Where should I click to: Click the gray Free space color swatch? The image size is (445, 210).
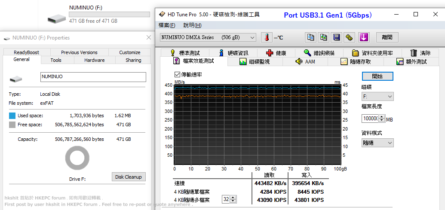tap(12, 125)
